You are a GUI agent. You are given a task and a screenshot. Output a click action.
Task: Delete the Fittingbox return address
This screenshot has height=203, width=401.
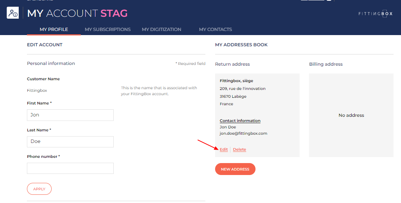239,150
